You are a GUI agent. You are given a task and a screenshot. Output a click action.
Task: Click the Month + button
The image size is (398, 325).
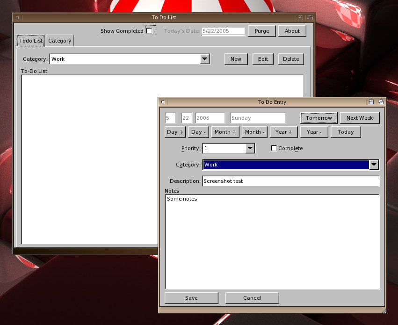click(x=225, y=132)
